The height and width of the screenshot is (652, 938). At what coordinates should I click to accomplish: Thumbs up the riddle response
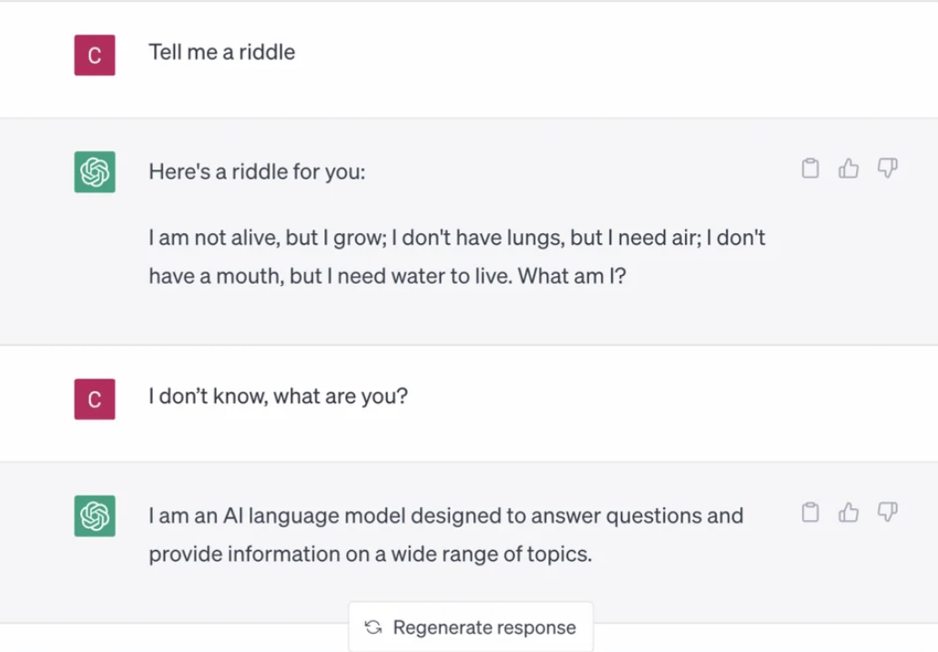[x=849, y=168]
